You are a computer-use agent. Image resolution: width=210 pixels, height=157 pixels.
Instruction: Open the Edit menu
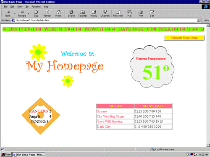click(x=12, y=7)
